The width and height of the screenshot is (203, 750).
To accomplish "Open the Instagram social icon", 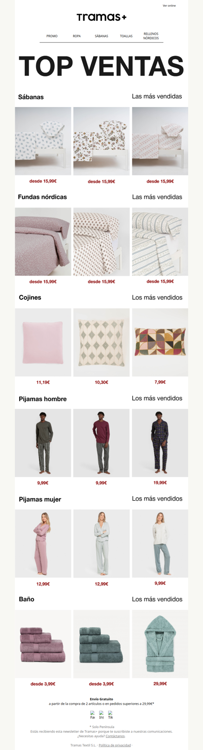I will [101, 715].
